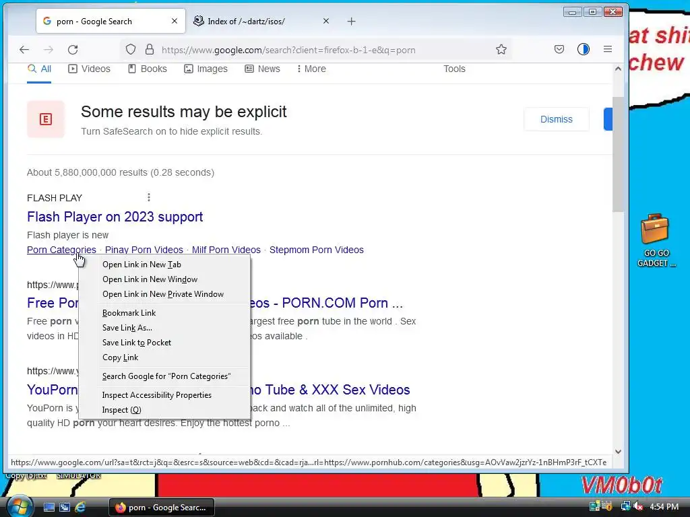Click the vertical scrollbar thumb
This screenshot has width=690, height=517.
(619, 154)
